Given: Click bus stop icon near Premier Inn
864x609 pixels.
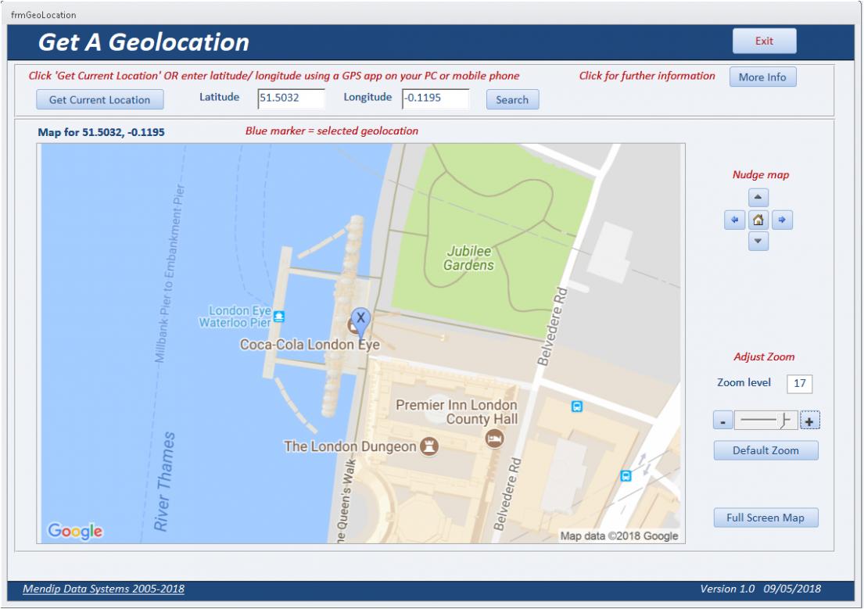Looking at the screenshot, I should pyautogui.click(x=576, y=407).
